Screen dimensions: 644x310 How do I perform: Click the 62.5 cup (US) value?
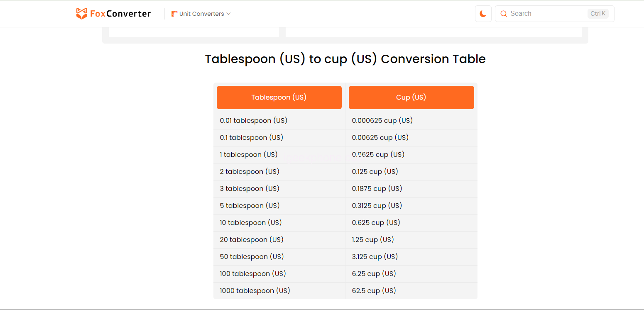click(374, 291)
